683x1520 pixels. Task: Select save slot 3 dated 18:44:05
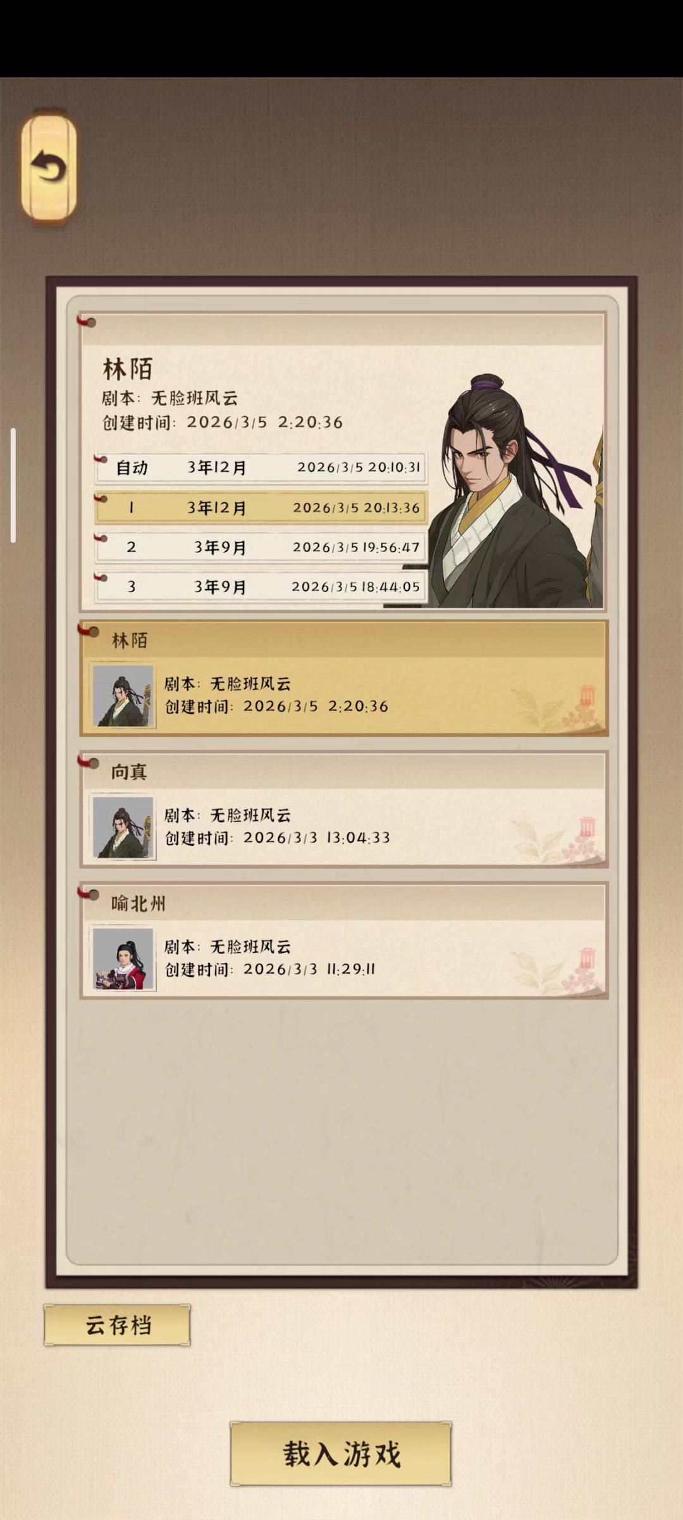(x=261, y=587)
